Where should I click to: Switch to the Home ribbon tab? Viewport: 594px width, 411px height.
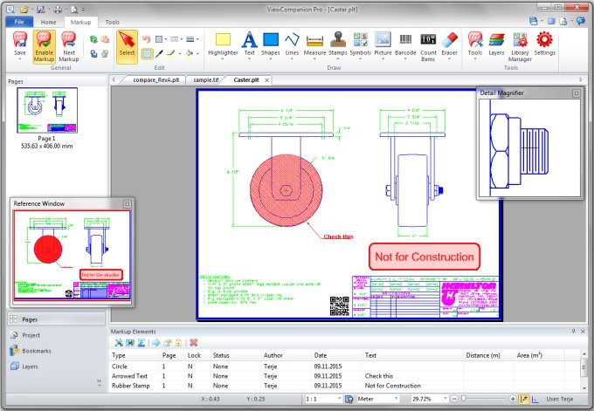pos(49,21)
